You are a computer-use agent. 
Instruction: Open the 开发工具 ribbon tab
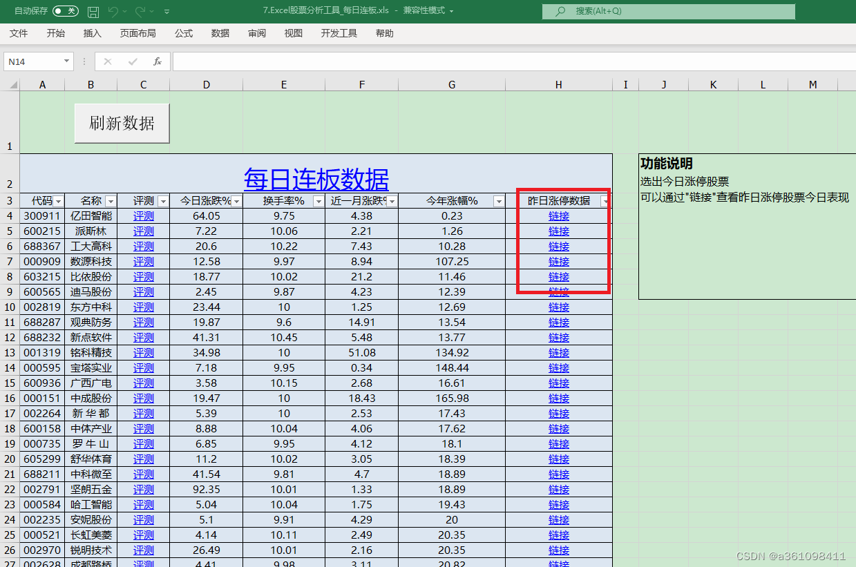[339, 33]
